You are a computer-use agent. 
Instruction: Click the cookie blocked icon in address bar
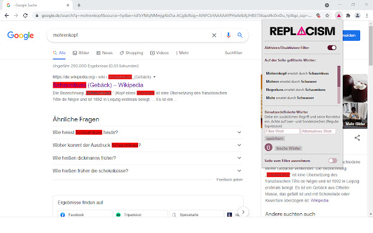318,16
